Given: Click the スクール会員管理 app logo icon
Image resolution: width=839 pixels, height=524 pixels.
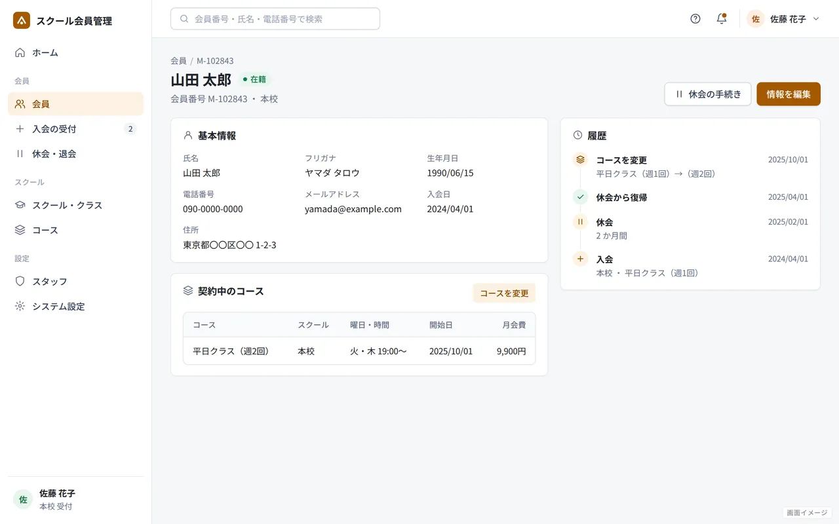Looking at the screenshot, I should (22, 20).
